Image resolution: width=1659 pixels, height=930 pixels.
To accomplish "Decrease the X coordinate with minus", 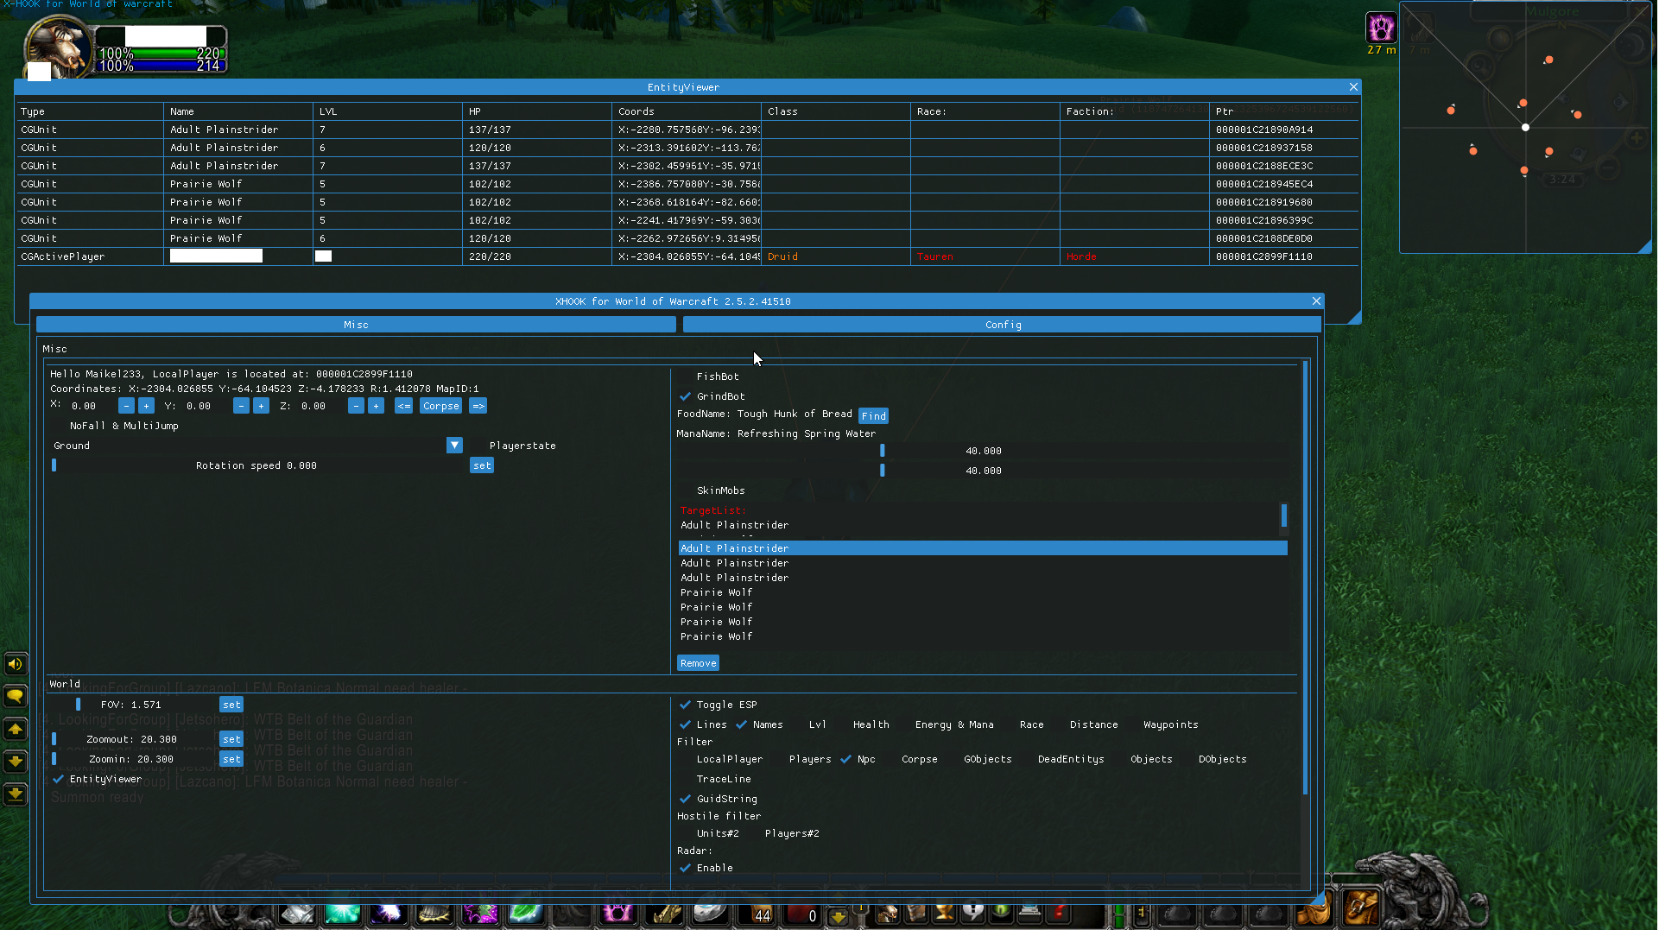I will coord(126,406).
